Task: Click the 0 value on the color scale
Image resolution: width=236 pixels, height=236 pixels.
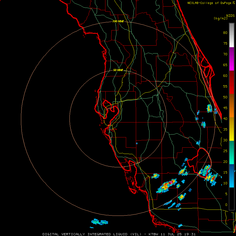Action: 226,205
